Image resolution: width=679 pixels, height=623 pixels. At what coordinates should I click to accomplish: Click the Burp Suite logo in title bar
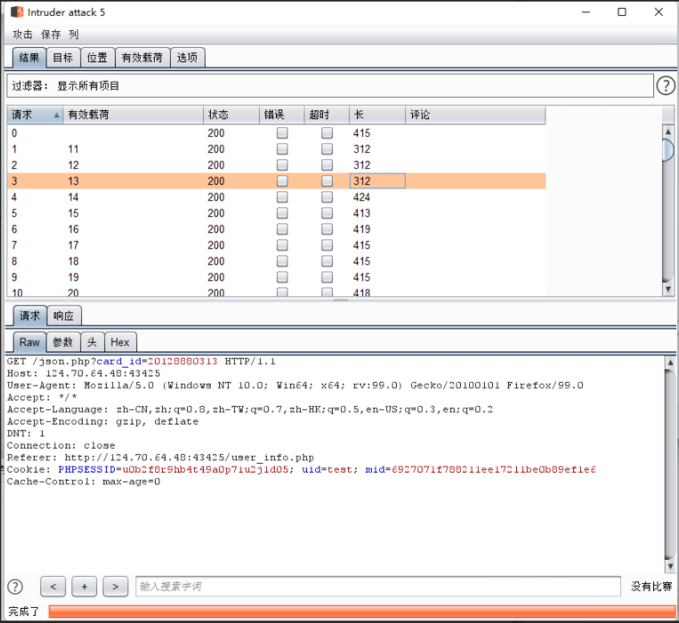[x=17, y=12]
